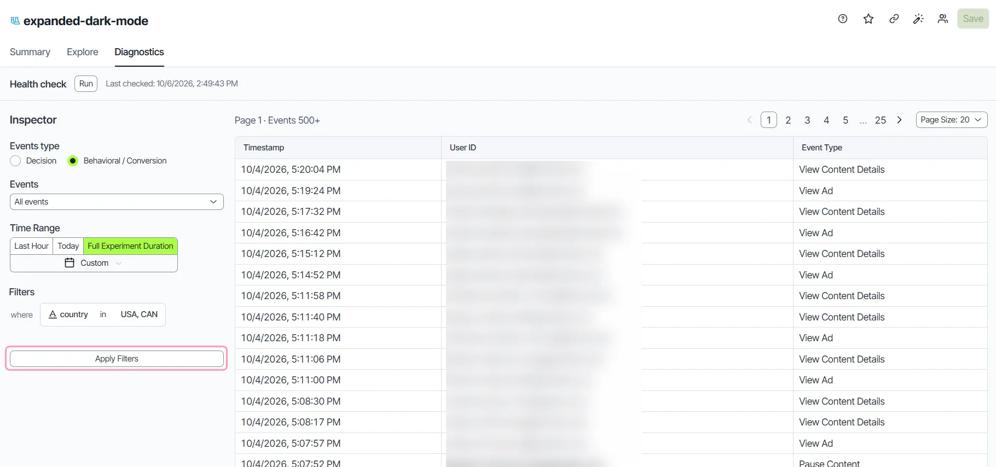Screen dimensions: 996x467
Task: Open the All events dropdown
Action: tap(117, 202)
